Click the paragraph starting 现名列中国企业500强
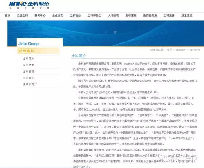This screenshot has height=168, width=204. click(135, 84)
